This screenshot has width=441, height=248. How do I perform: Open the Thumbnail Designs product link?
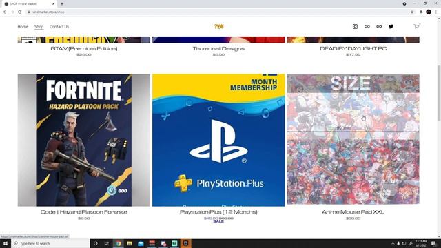pos(218,48)
